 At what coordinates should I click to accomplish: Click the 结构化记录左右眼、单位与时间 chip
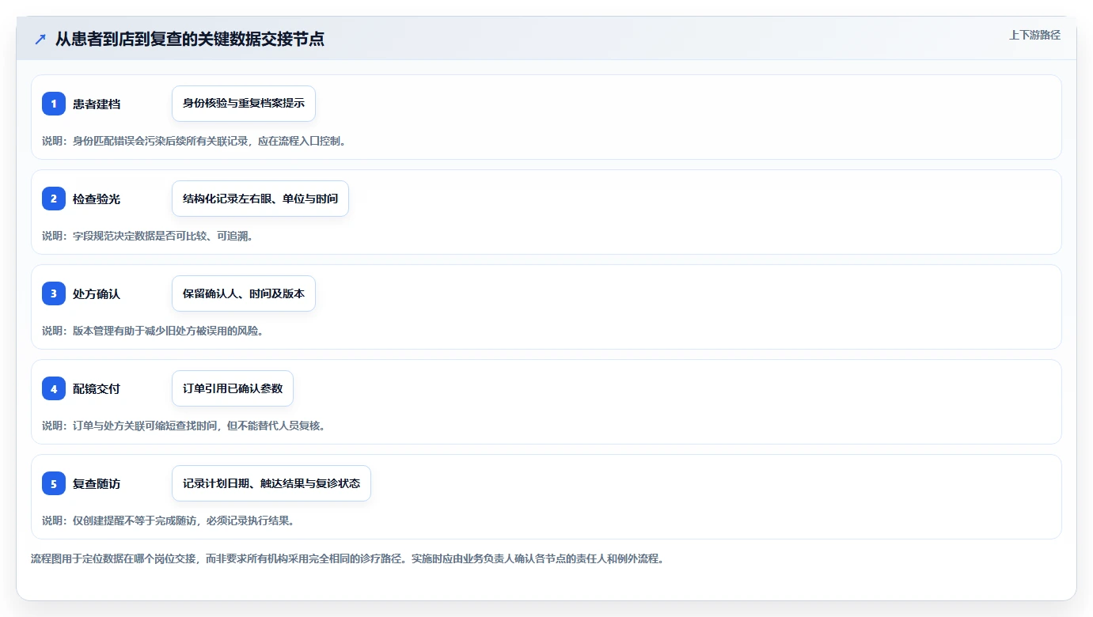[x=260, y=199]
